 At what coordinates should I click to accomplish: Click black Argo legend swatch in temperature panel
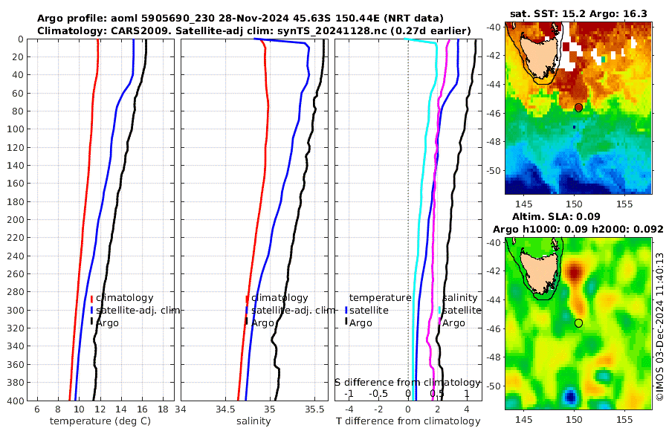point(91,323)
